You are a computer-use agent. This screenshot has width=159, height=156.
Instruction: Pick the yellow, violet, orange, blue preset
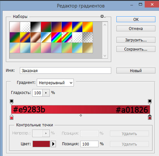(25, 37)
